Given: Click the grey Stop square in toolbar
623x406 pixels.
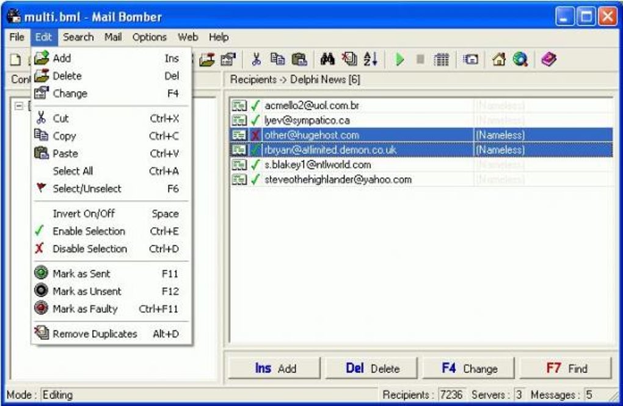Looking at the screenshot, I should coord(420,60).
